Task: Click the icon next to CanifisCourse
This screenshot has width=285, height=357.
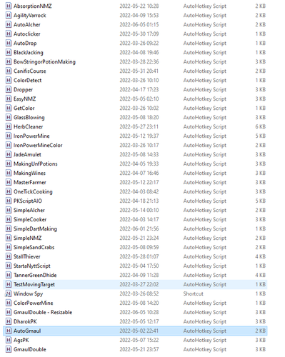Action: point(9,71)
